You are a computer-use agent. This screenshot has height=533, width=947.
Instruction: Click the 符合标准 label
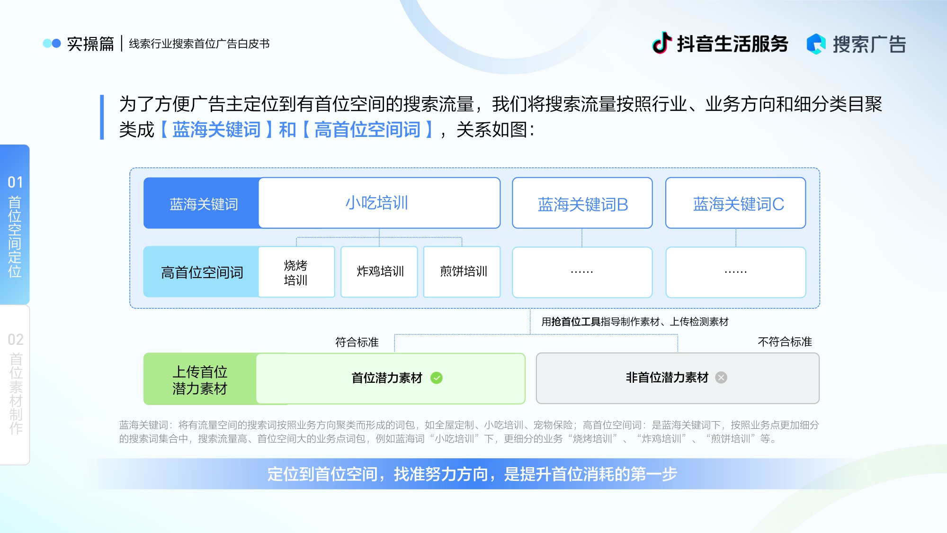pos(357,342)
